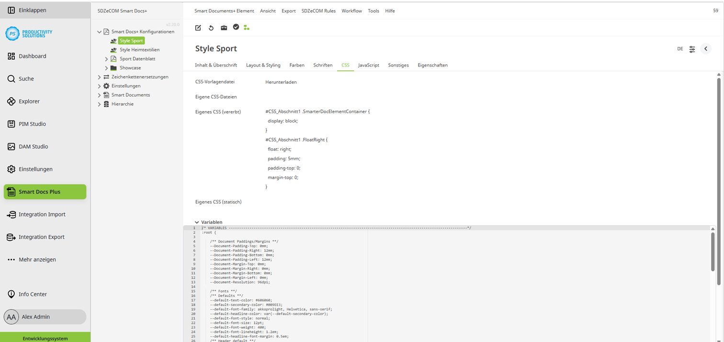Select Style Heimtextilien in the tree
Screen dimensions: 724x342
(139, 50)
